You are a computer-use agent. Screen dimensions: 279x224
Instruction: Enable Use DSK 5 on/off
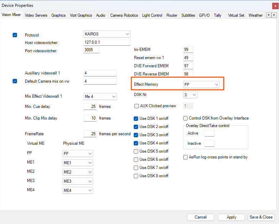(x=136, y=151)
